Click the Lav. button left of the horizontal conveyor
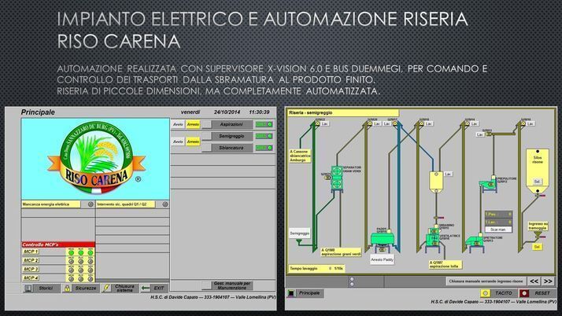Screen dimensions: 562x316 coord(480,134)
